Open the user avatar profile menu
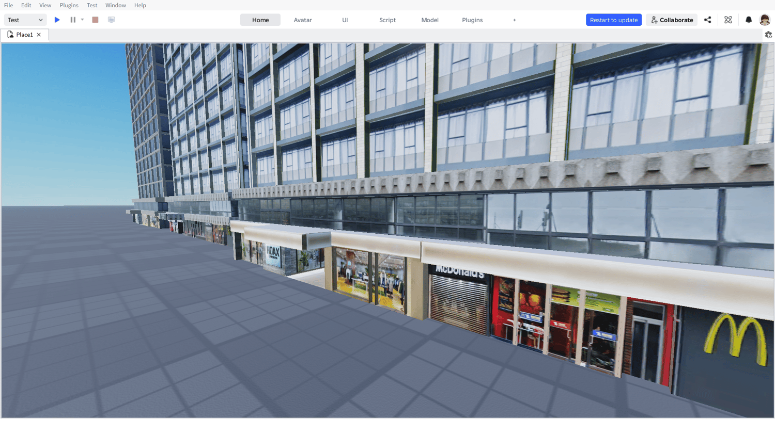The height and width of the screenshot is (435, 775). 765,20
